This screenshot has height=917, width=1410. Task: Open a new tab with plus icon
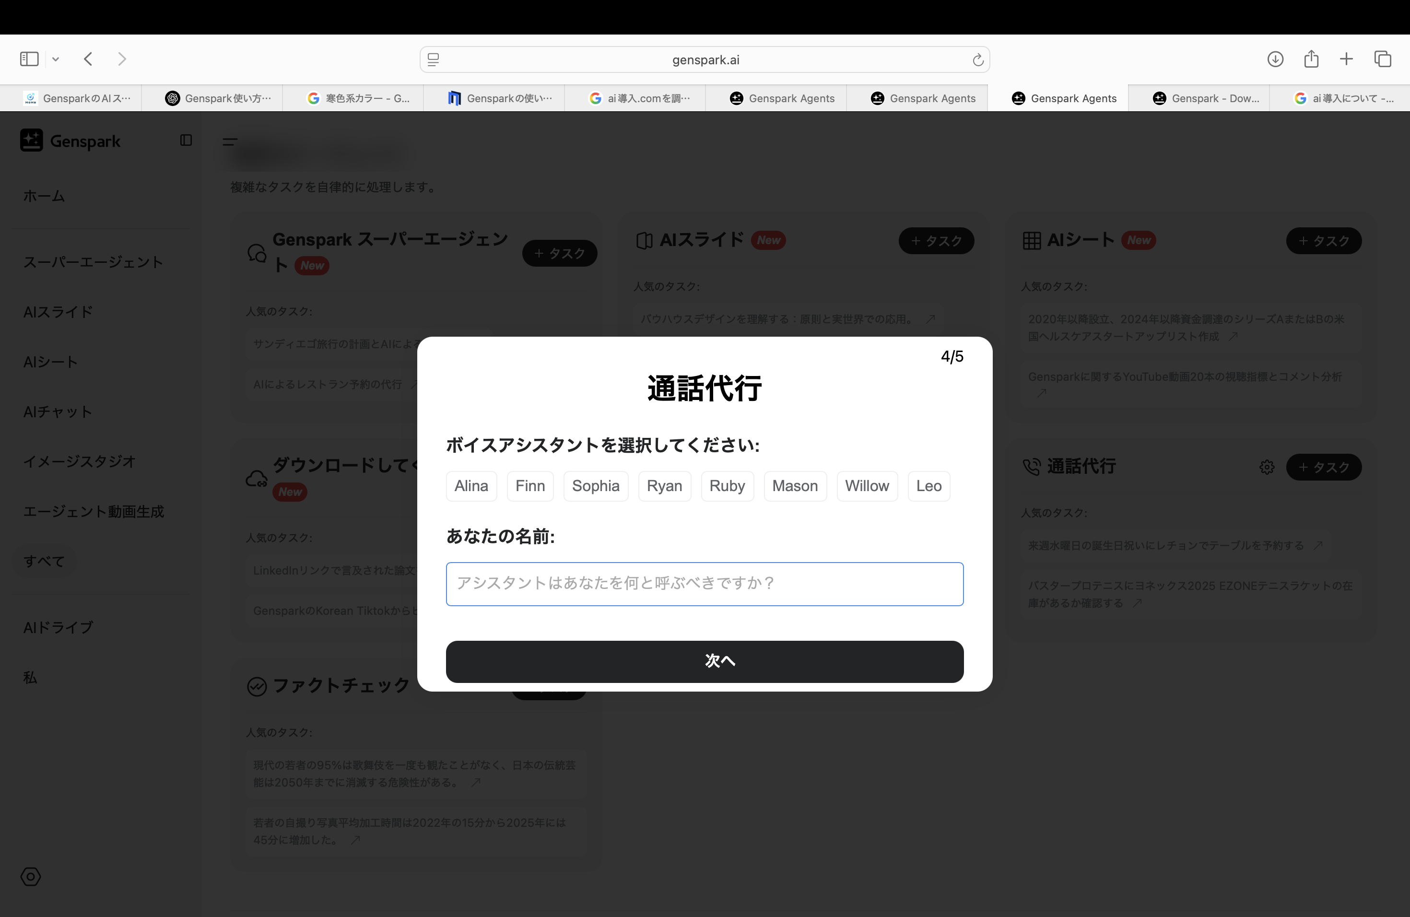point(1346,59)
